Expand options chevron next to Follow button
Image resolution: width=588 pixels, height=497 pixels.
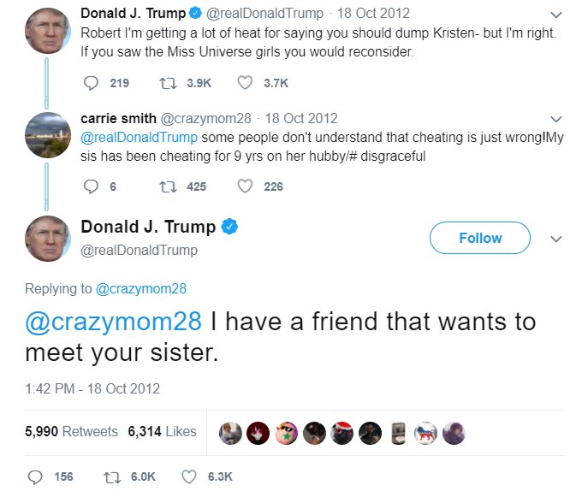[555, 239]
